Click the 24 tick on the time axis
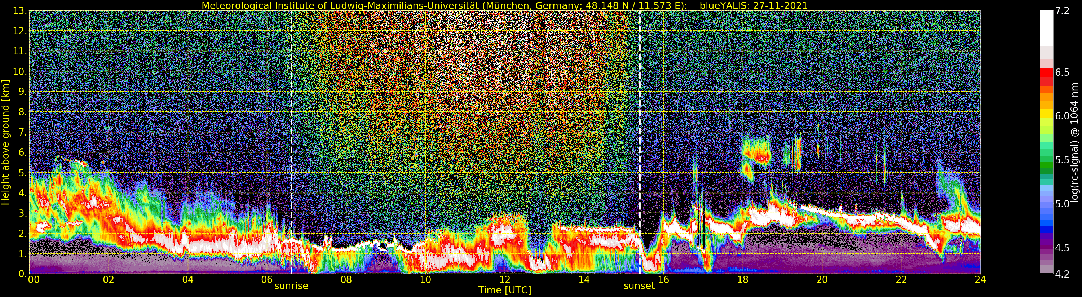The width and height of the screenshot is (1082, 297). click(x=980, y=280)
